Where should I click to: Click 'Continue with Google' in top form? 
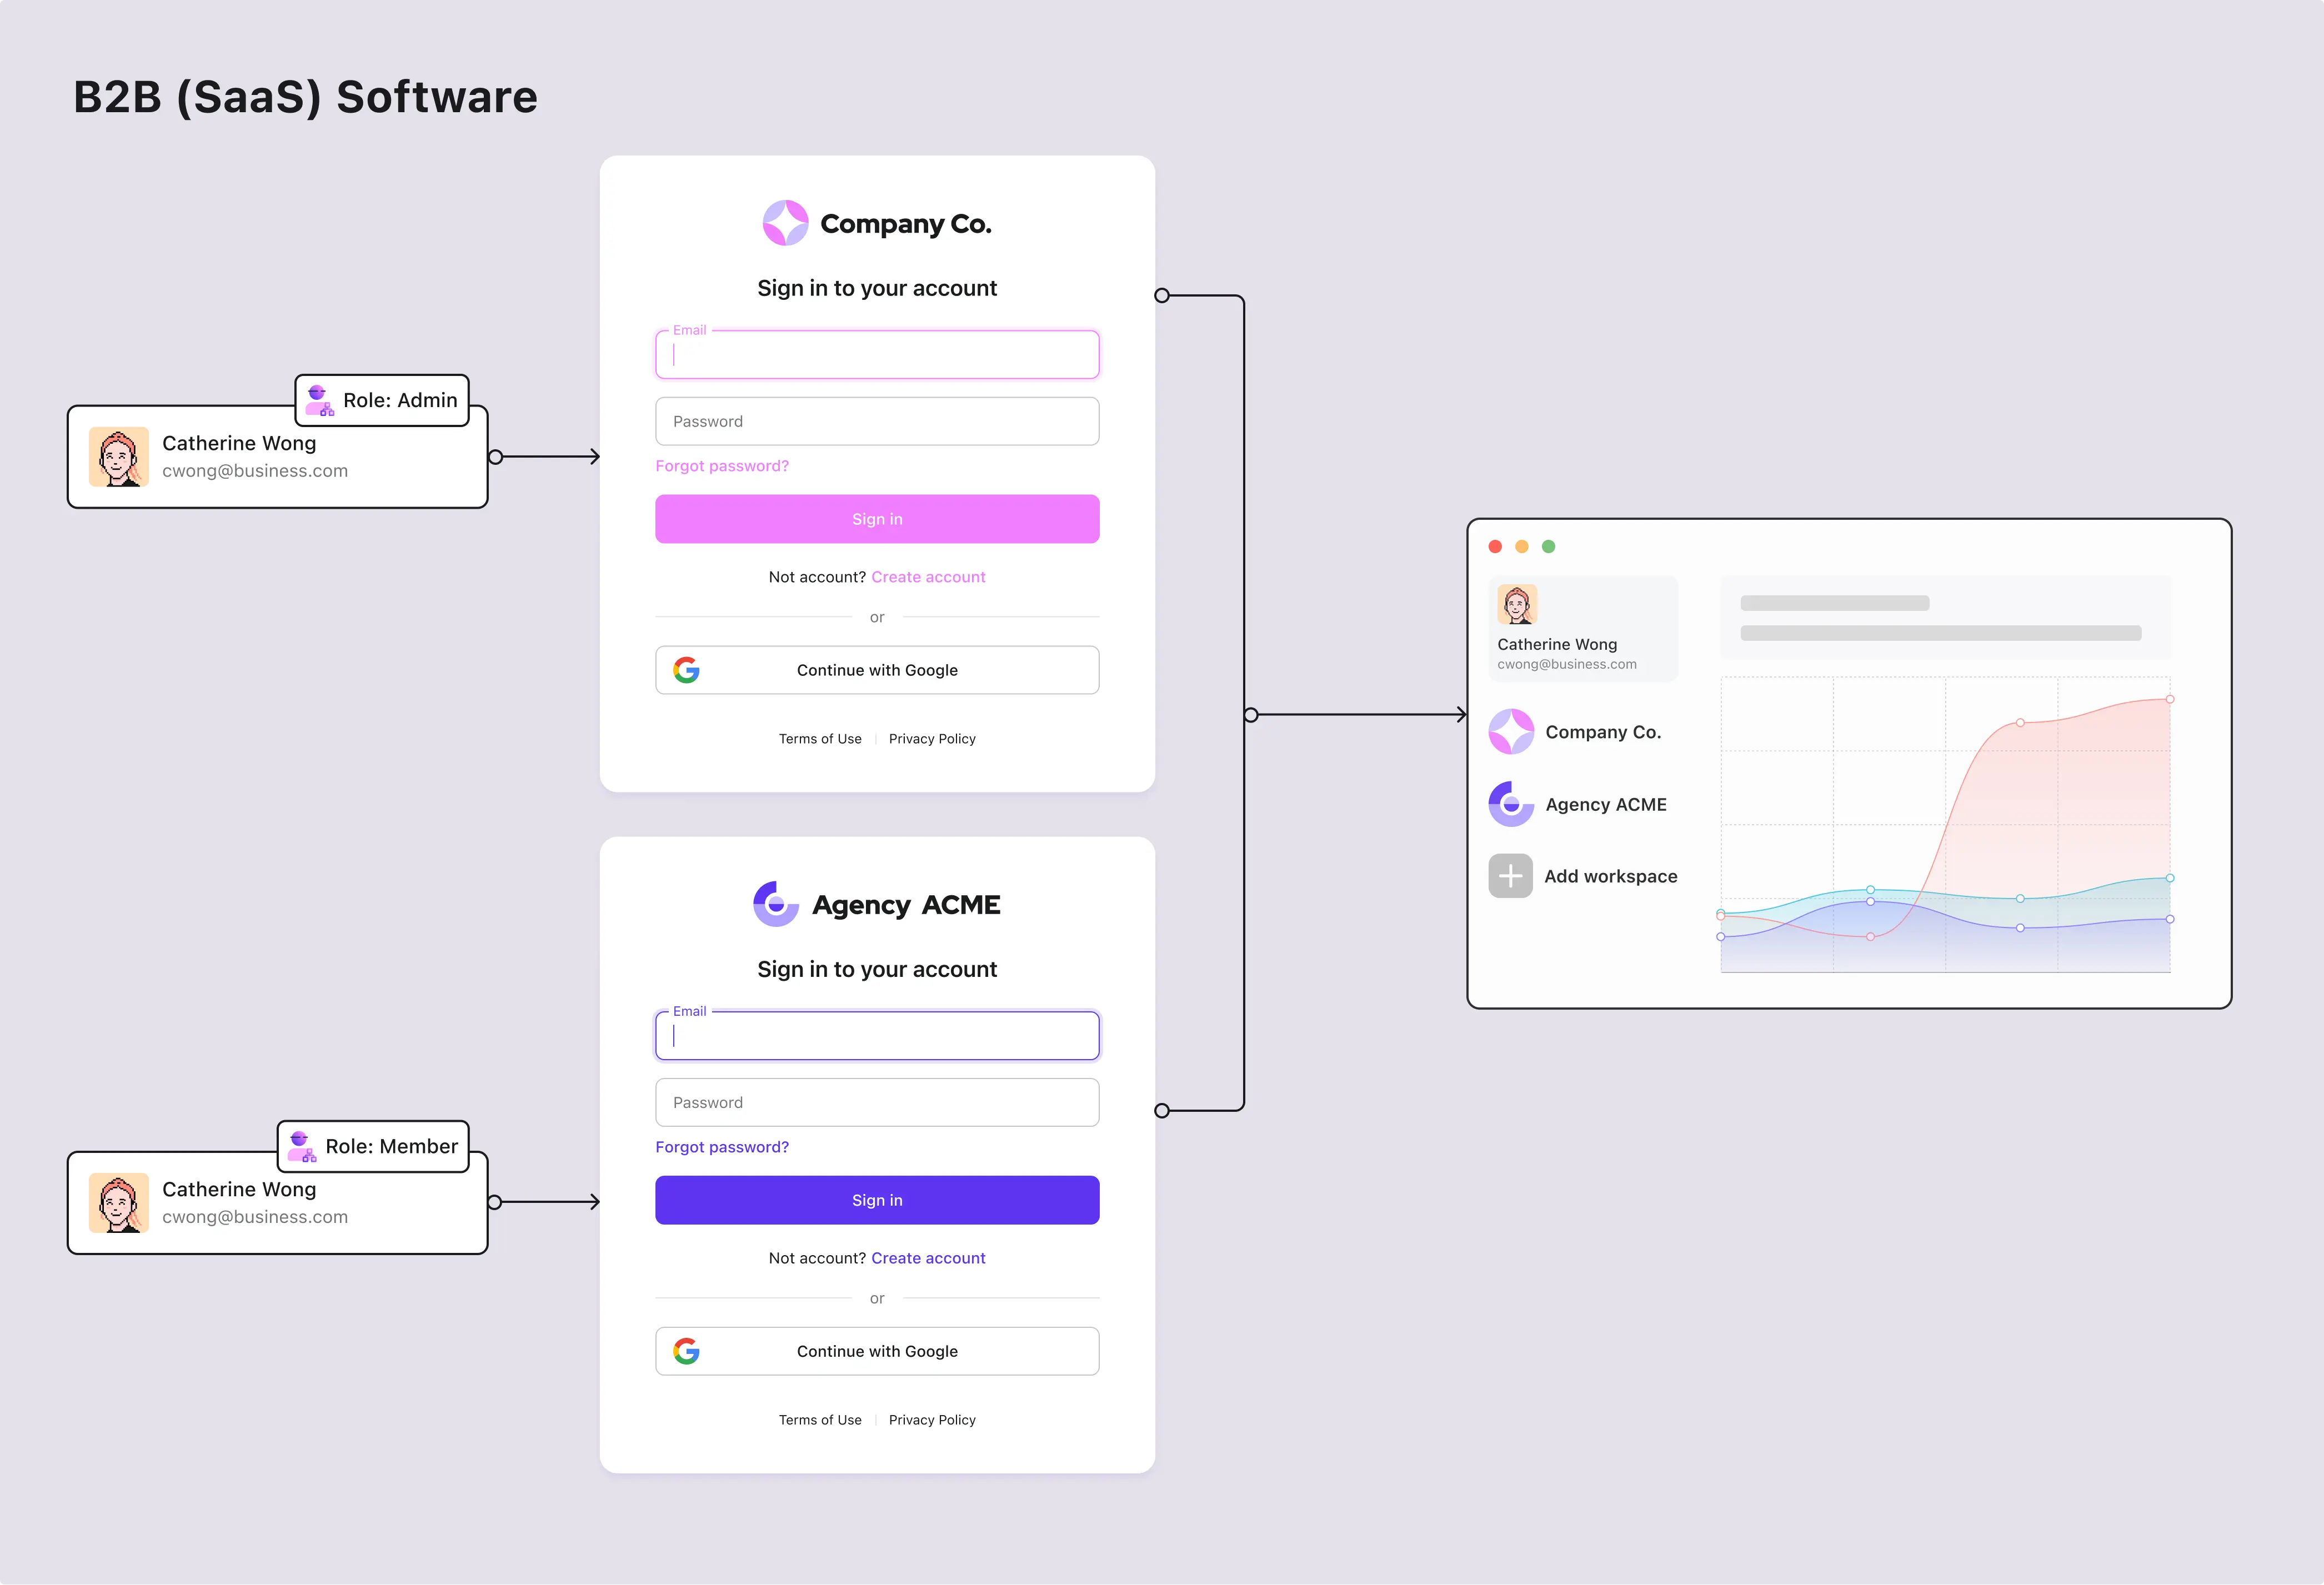coord(878,669)
